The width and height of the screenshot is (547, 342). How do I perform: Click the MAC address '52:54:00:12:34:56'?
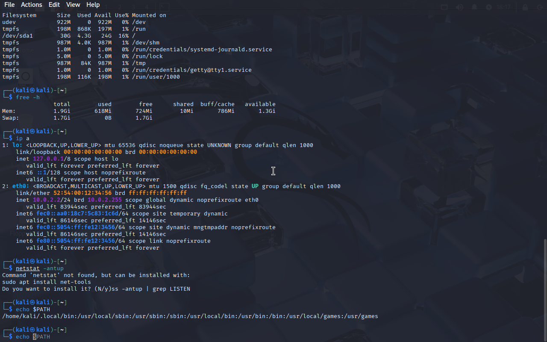(x=82, y=193)
